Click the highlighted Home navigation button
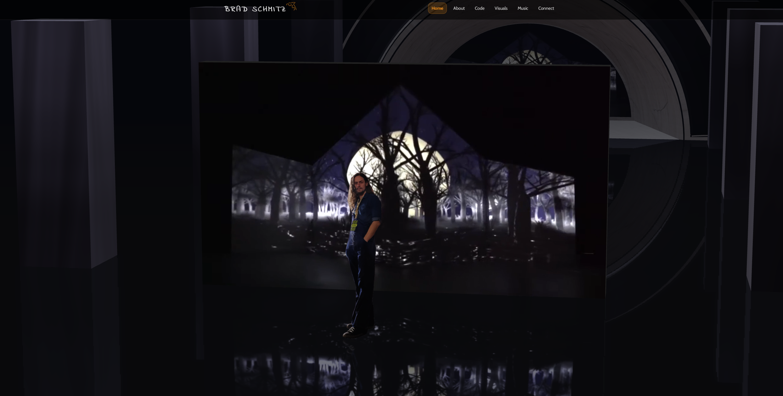This screenshot has height=396, width=783. (x=437, y=8)
